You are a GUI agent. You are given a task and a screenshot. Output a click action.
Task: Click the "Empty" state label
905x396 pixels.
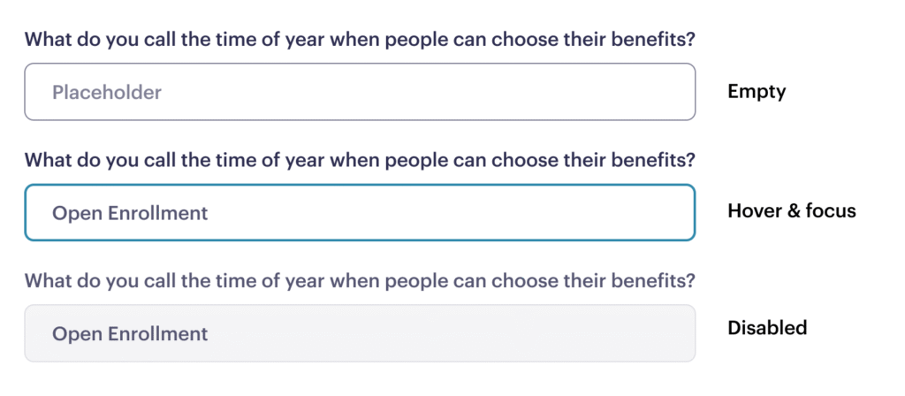tap(757, 92)
